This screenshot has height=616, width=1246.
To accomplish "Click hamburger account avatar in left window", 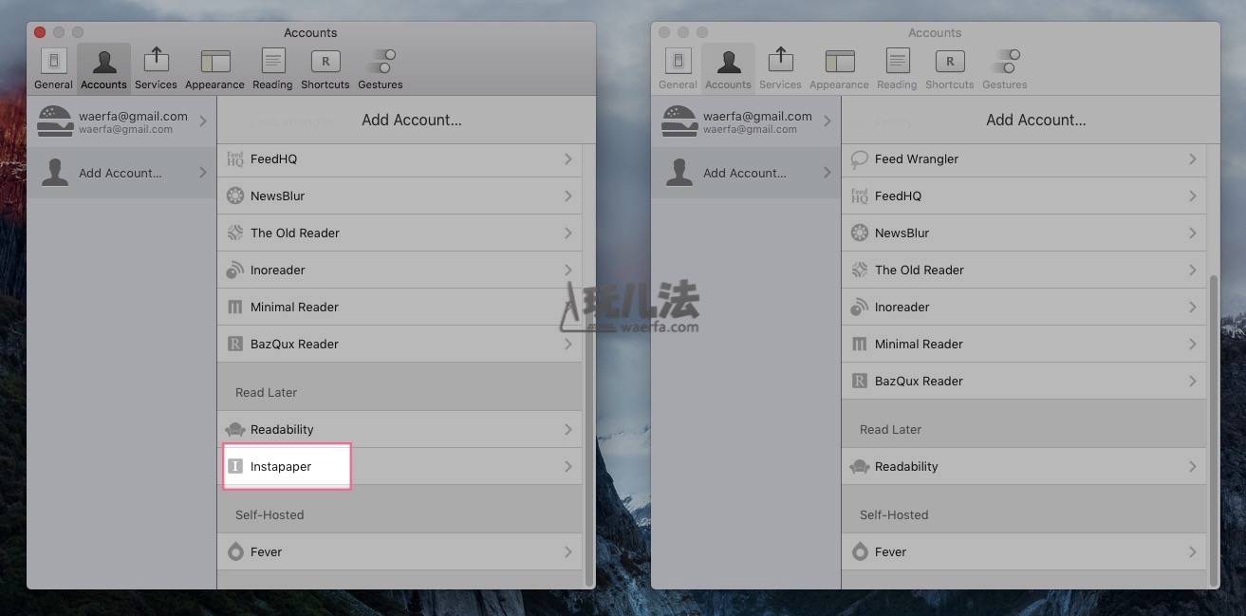I will (54, 121).
